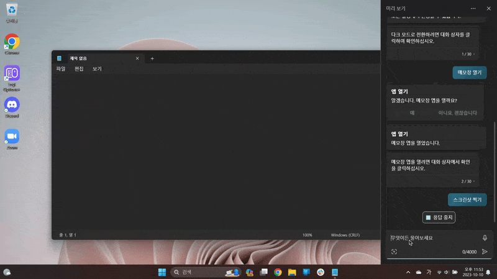Open the Logi Options+ desktop shortcut
Image resolution: width=497 pixels, height=279 pixels.
click(12, 78)
